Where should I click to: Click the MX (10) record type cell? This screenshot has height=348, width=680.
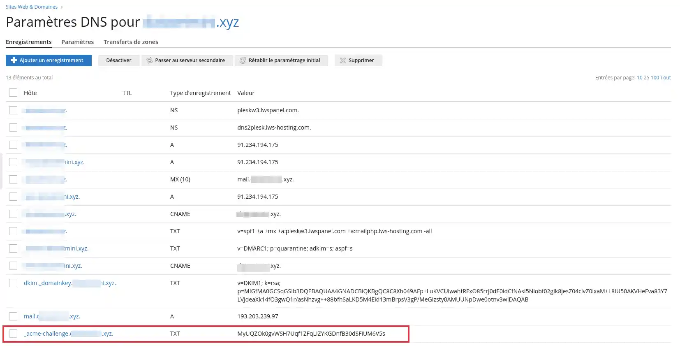[180, 179]
